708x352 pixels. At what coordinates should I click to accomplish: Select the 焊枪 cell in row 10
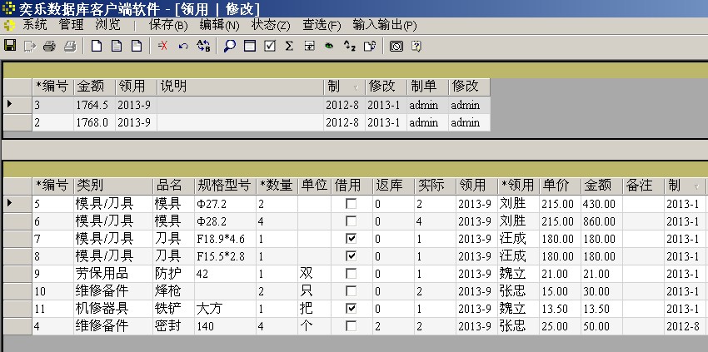point(172,291)
